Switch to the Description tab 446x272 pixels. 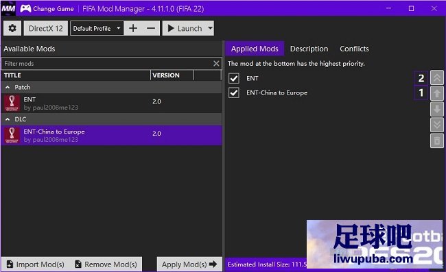coord(309,49)
